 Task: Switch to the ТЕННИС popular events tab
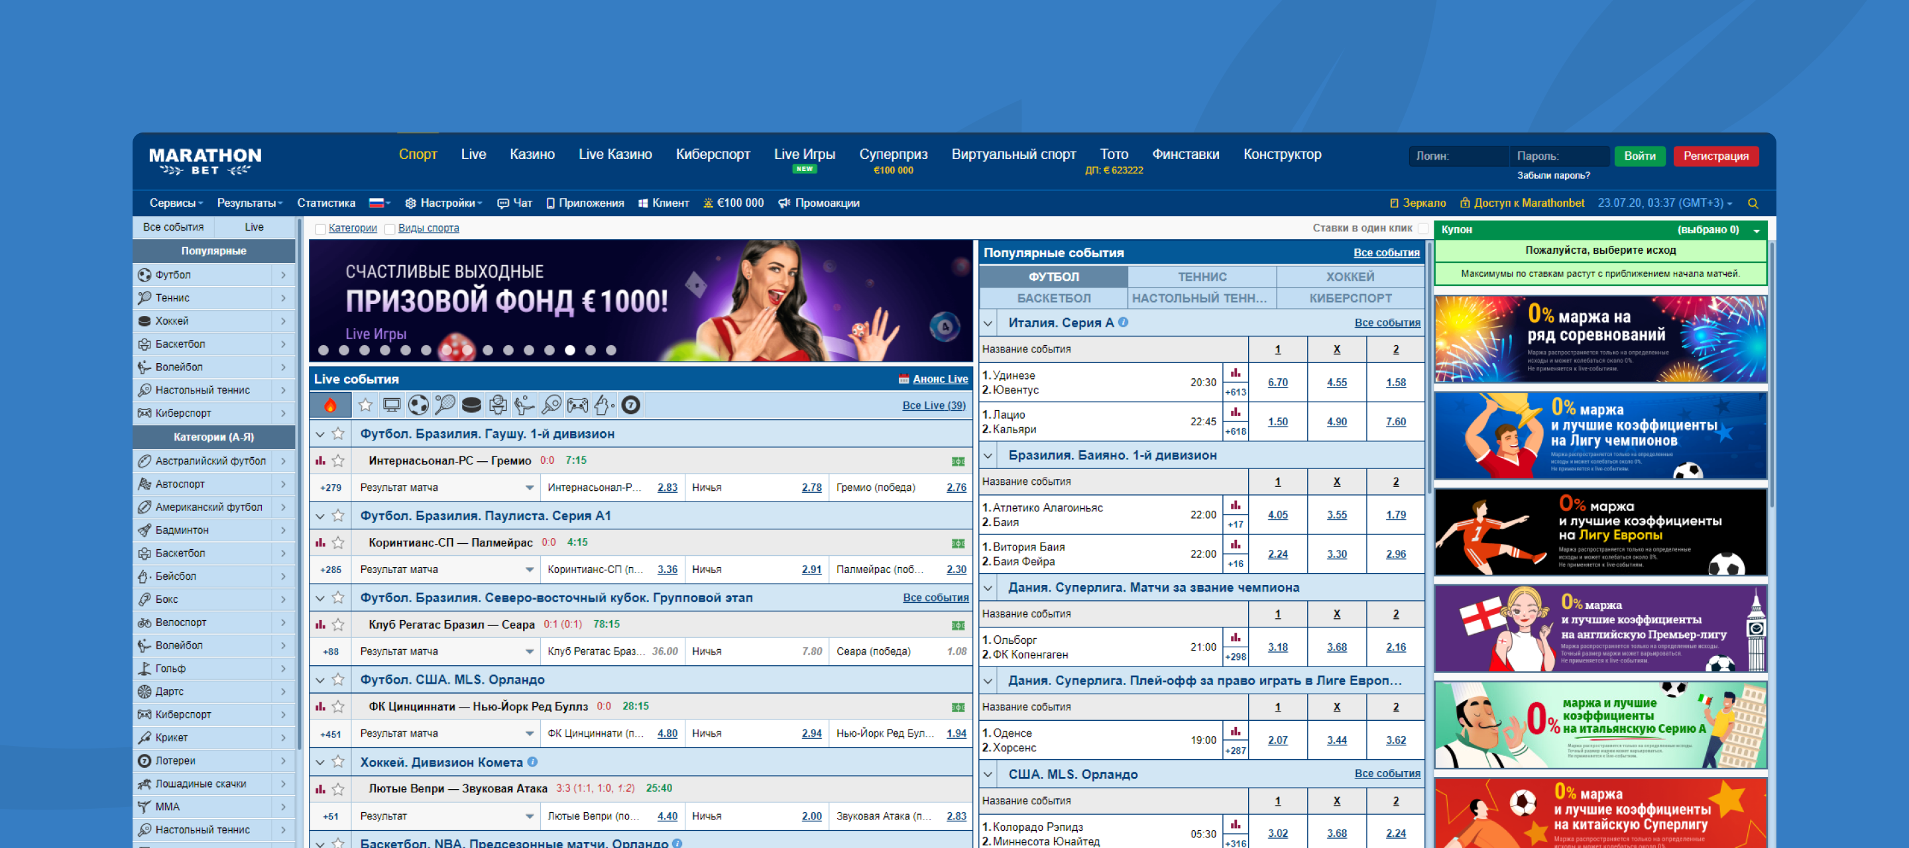click(x=1202, y=277)
